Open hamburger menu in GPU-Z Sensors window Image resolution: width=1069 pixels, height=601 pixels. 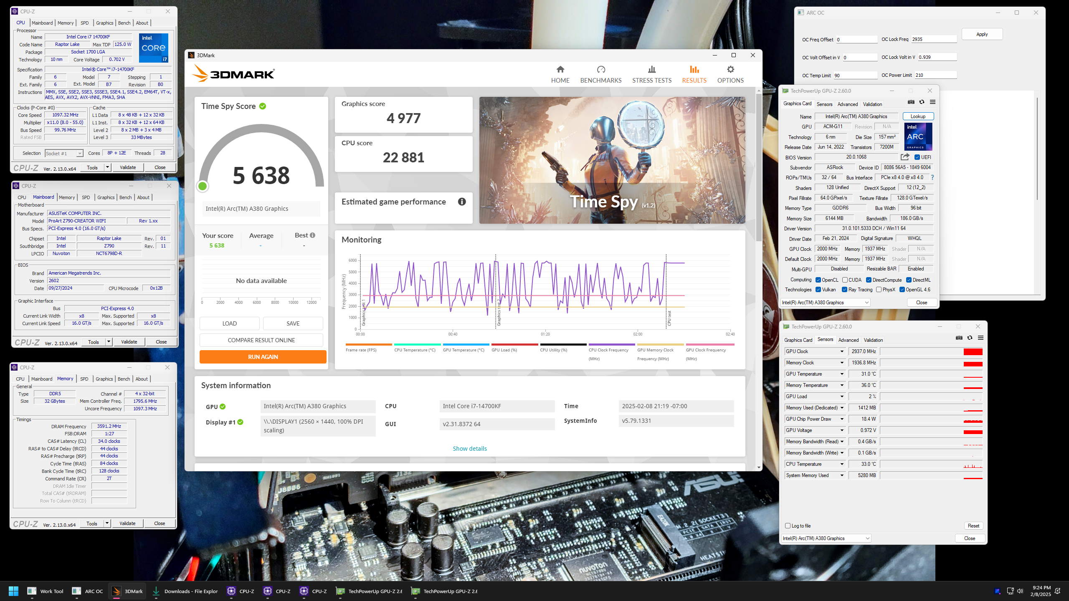[x=980, y=338]
